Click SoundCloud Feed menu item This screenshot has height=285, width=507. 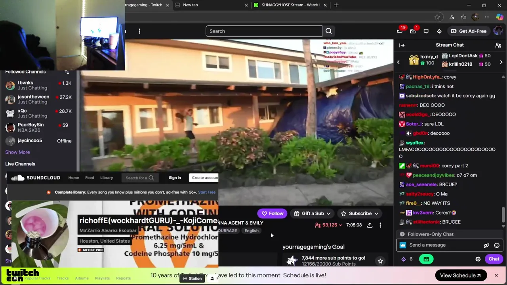click(90, 178)
